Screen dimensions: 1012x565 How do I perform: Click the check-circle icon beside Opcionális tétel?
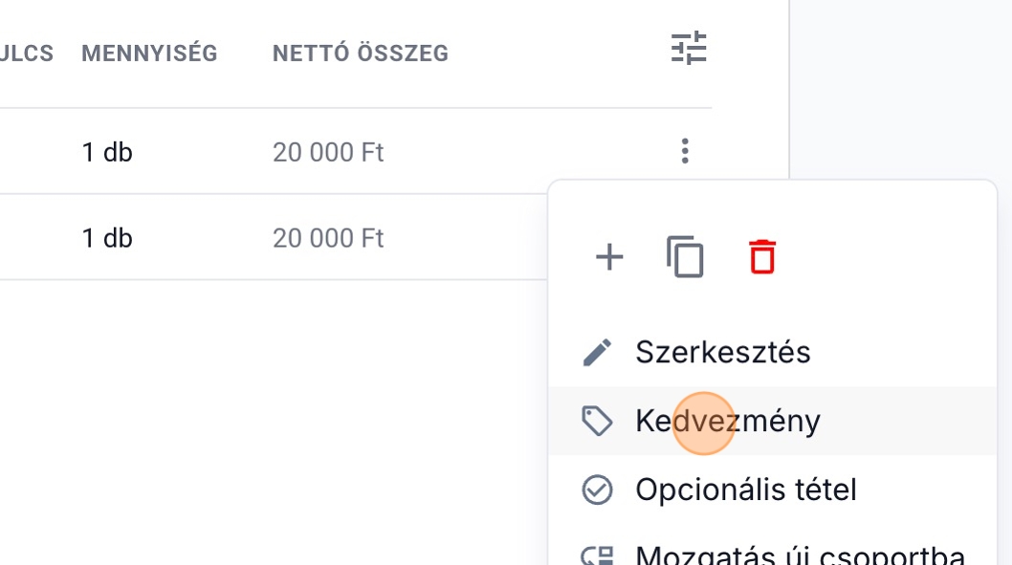point(598,490)
